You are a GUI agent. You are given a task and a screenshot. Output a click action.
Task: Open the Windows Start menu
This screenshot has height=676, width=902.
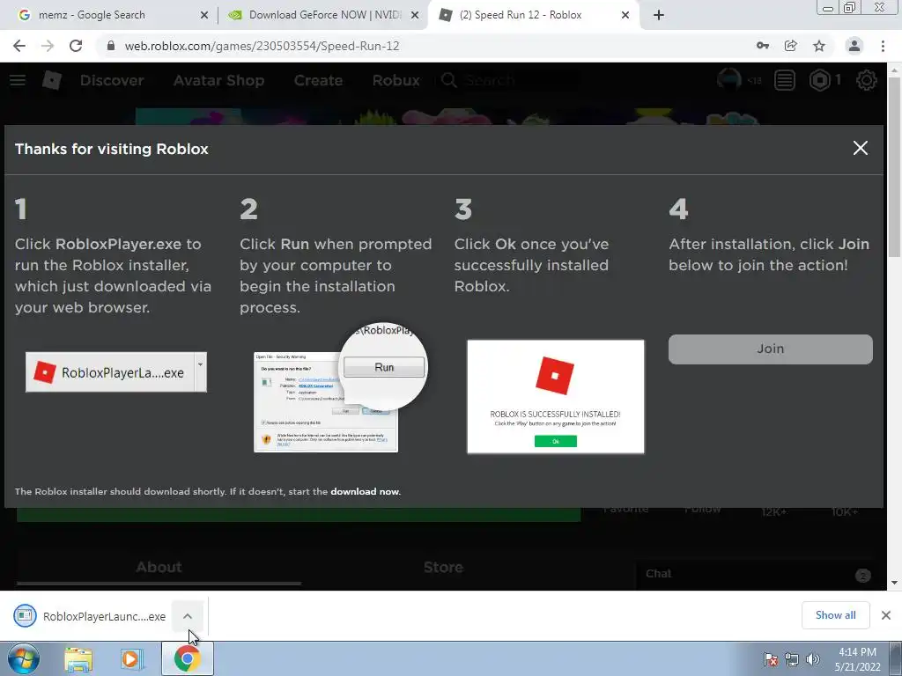(24, 658)
